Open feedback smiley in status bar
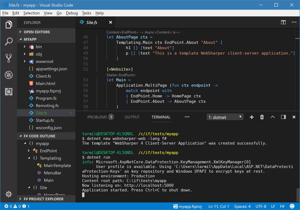The width and height of the screenshot is (300, 210). coord(292,207)
